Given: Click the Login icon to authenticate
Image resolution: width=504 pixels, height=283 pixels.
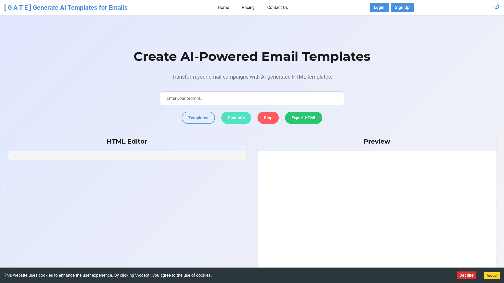Looking at the screenshot, I should (379, 7).
